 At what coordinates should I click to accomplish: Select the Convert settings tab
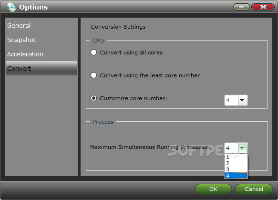tap(41, 69)
